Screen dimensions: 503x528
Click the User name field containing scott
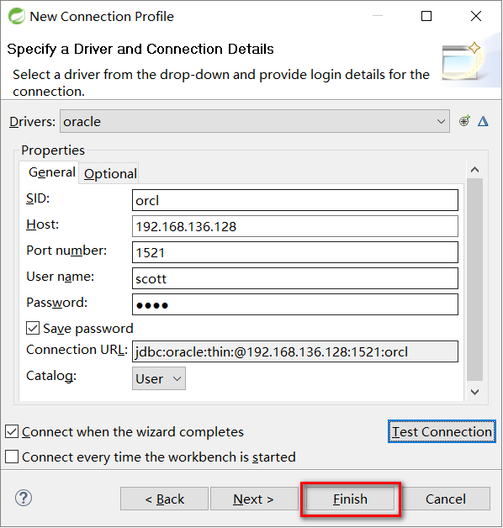pos(295,278)
